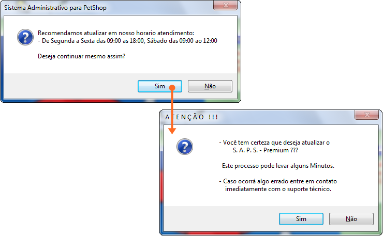383x236 pixels.
Task: Click the orange arrowhead pointing to ATENÇÃO dialog
Action: (172, 131)
